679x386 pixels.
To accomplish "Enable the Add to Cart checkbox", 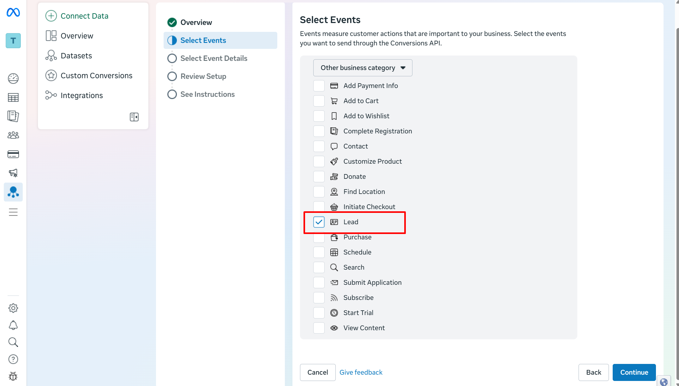I will pyautogui.click(x=319, y=101).
